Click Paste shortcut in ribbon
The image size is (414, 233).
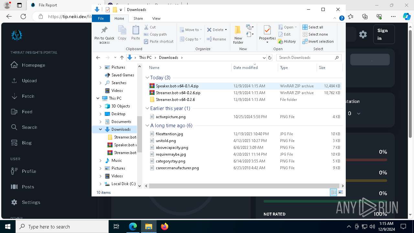[x=158, y=41]
